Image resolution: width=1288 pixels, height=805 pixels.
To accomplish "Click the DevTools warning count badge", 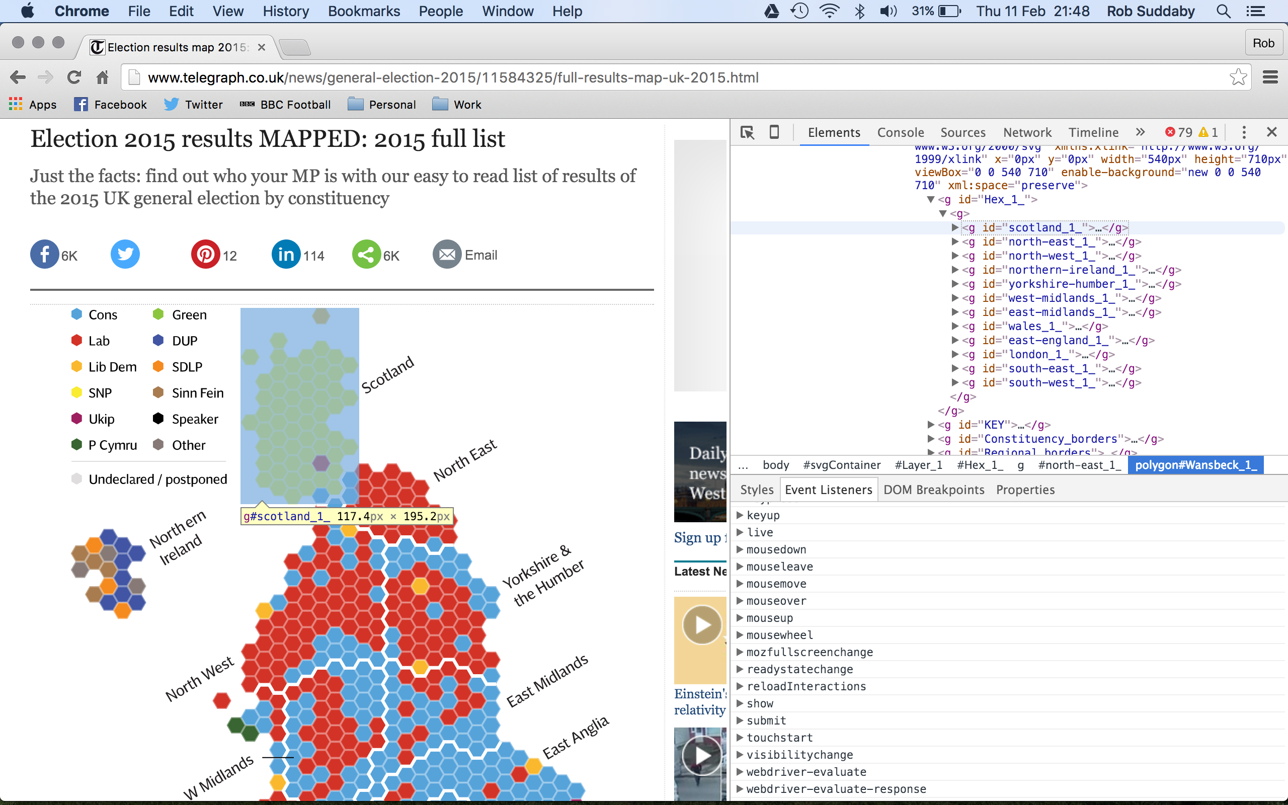I will [x=1208, y=132].
